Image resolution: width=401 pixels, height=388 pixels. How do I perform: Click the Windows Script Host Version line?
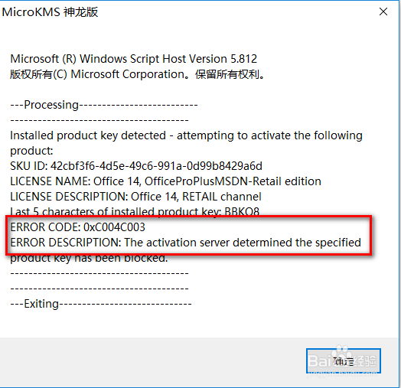point(133,59)
